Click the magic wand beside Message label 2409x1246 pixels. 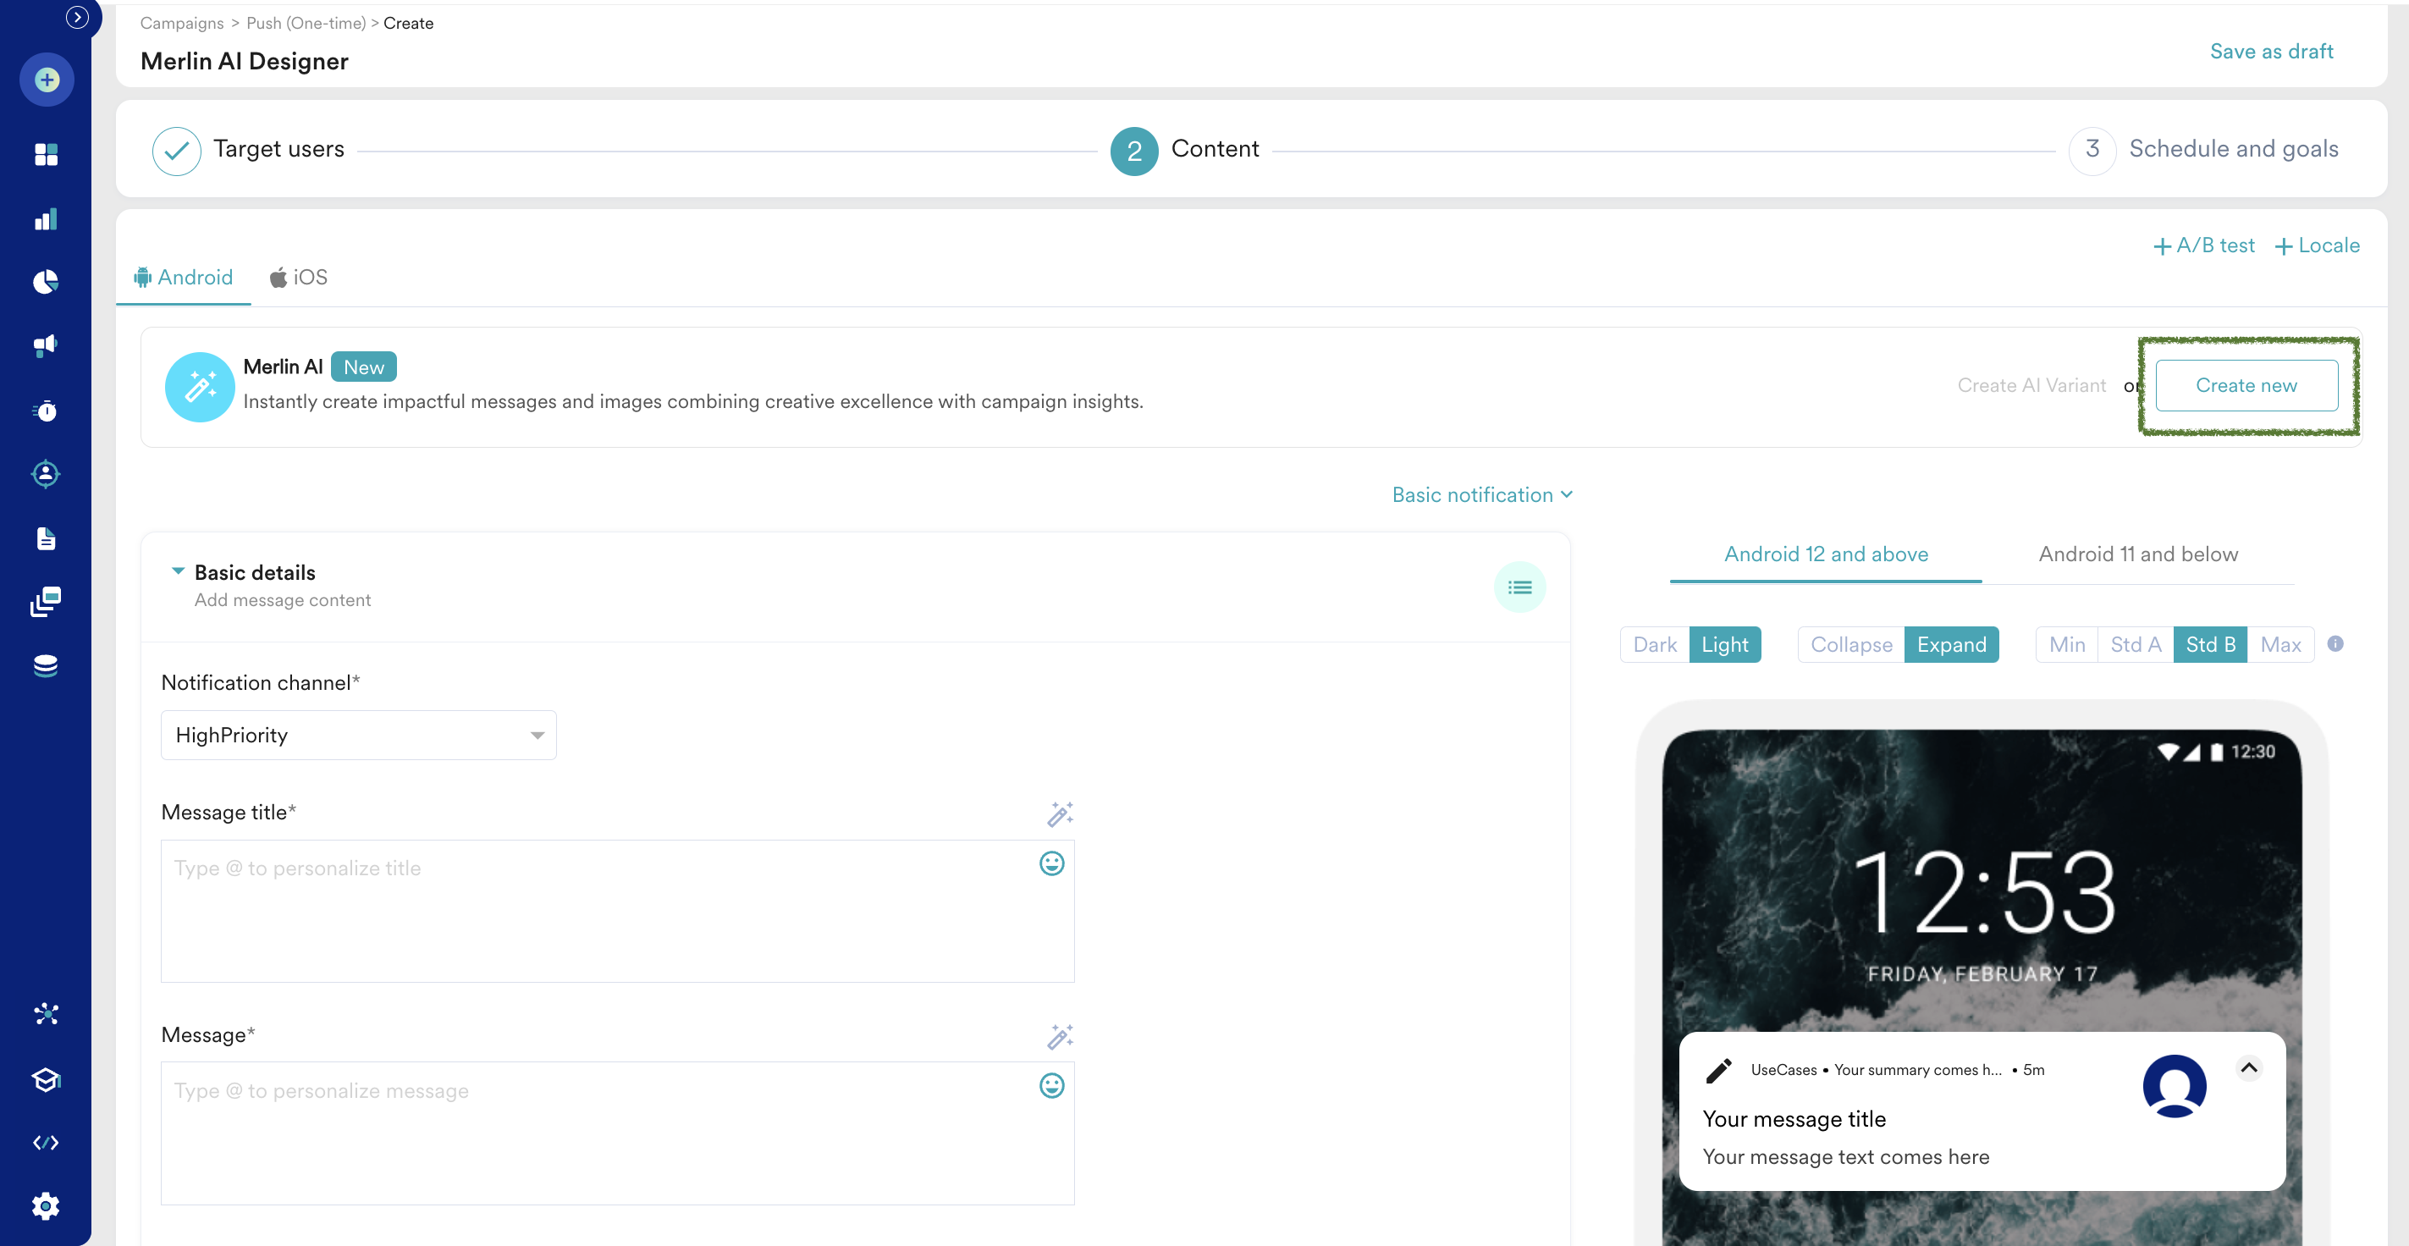(x=1060, y=1036)
